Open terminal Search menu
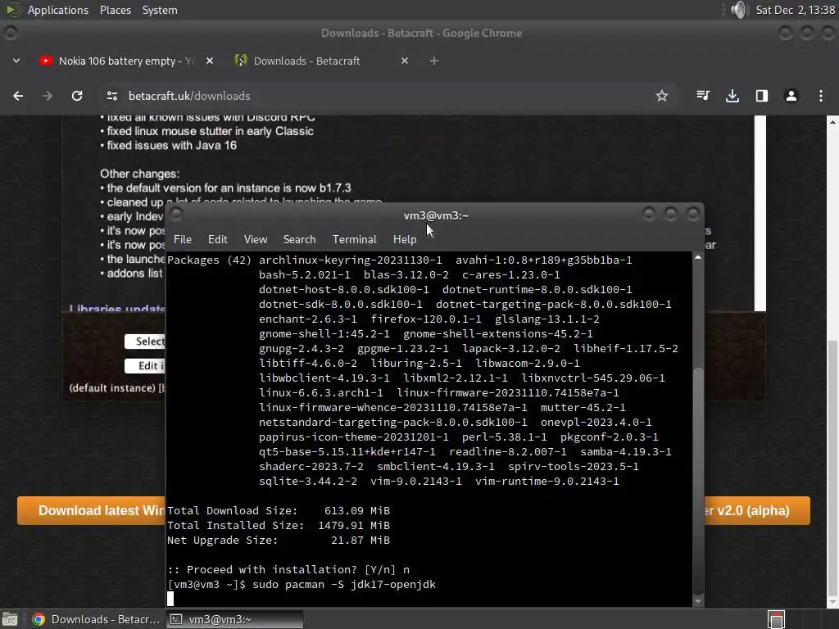The height and width of the screenshot is (629, 839). point(299,240)
